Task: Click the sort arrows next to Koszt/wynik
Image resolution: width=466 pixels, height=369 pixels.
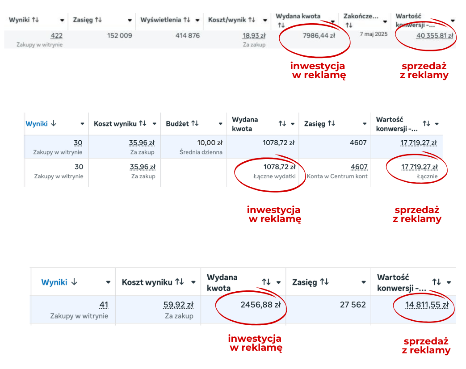Action: (x=252, y=20)
